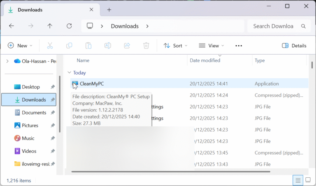Open the See more ellipsis menu

(239, 46)
